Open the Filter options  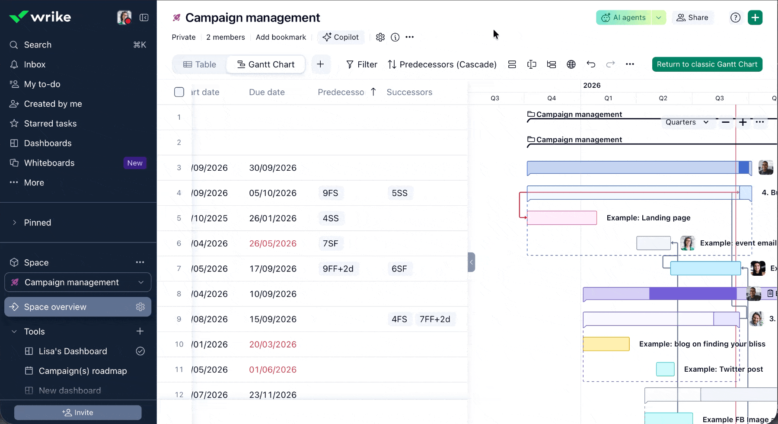click(362, 64)
